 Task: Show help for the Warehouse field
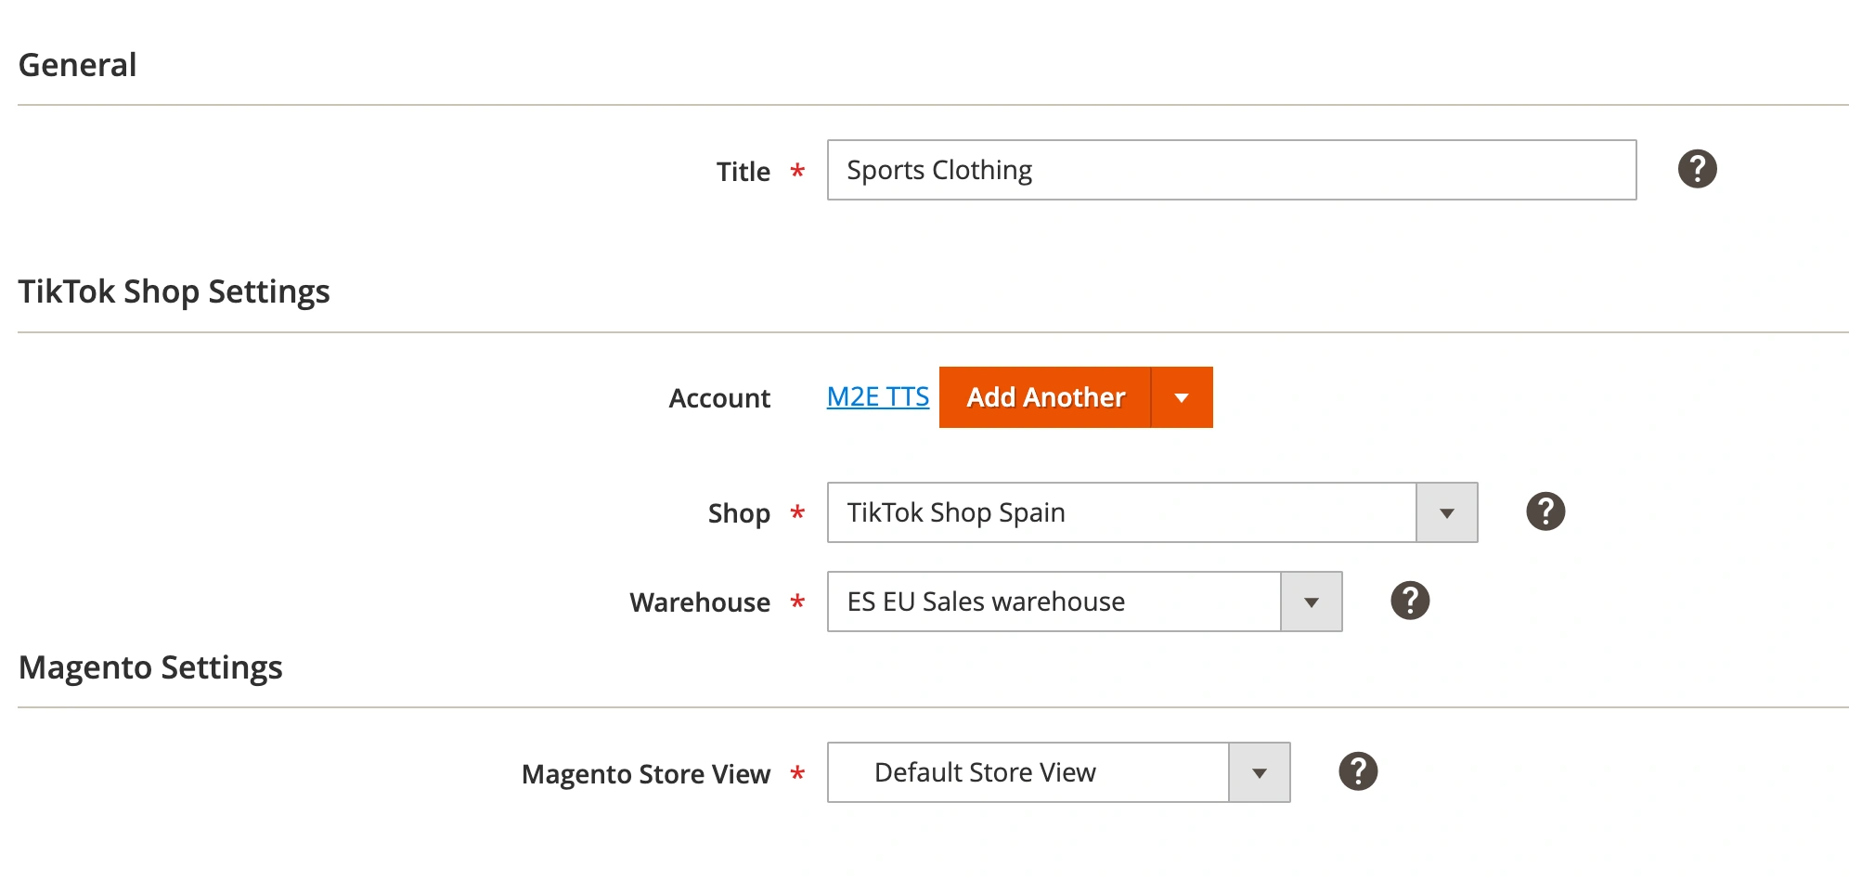(1409, 601)
